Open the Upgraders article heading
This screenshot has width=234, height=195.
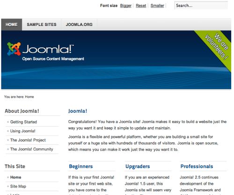138,166
